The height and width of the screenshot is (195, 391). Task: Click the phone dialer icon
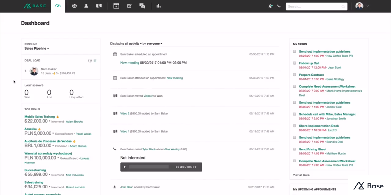(x=279, y=6)
